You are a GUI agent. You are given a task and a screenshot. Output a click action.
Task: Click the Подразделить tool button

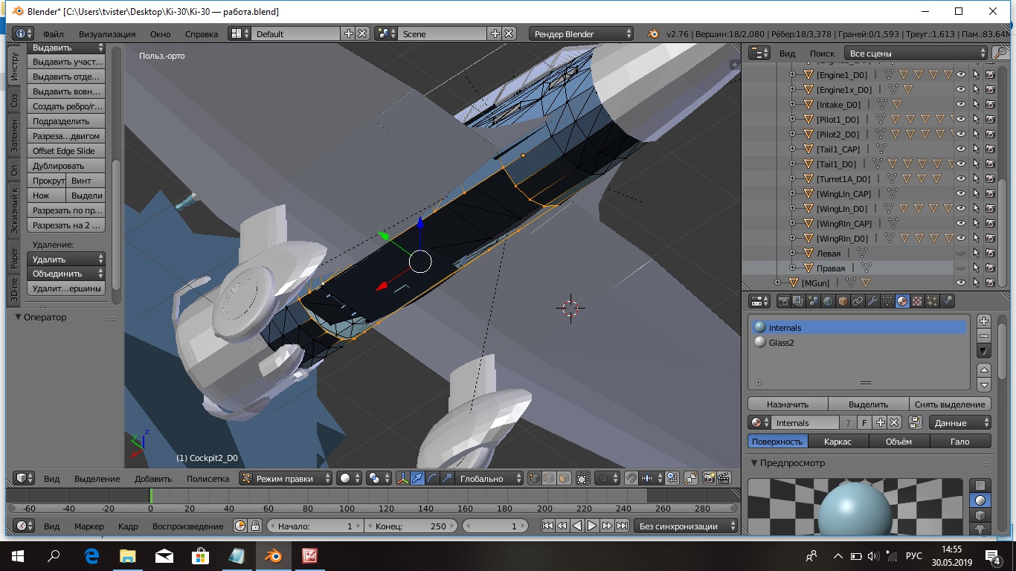point(65,121)
